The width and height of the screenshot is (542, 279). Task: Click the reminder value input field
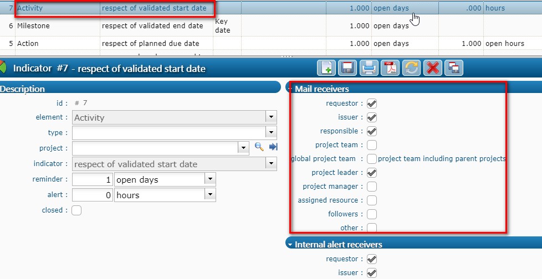(x=93, y=179)
